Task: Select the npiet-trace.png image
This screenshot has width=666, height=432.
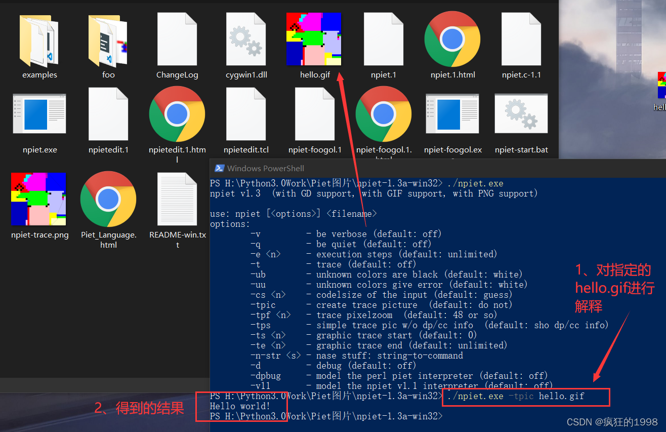Action: [x=39, y=199]
